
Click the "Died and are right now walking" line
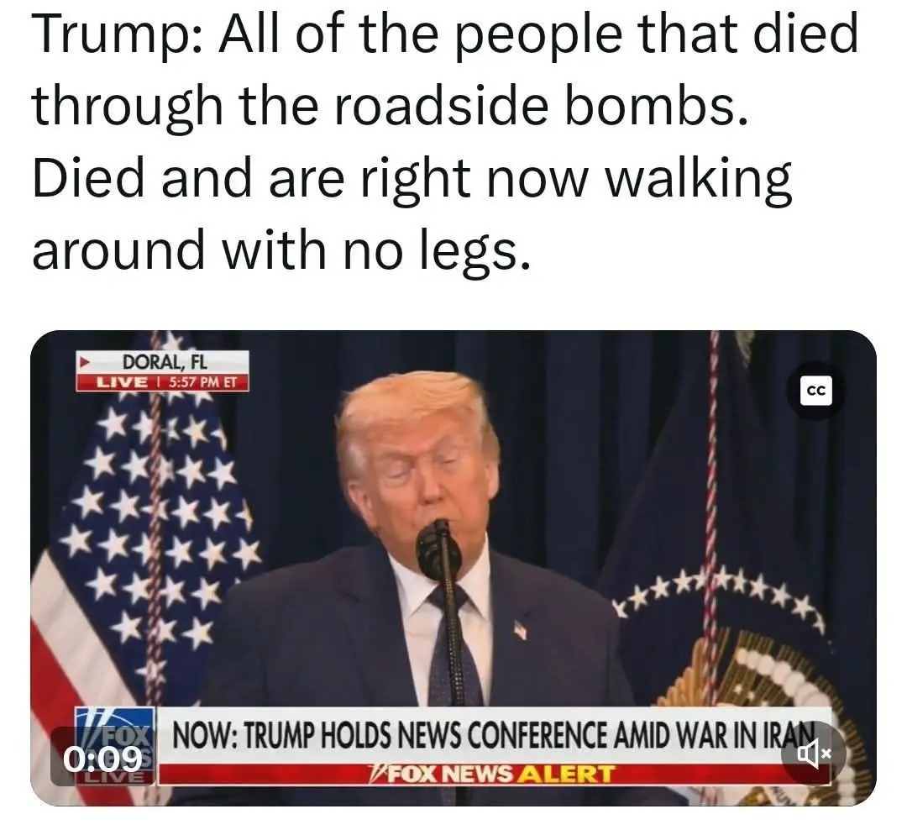coord(412,178)
